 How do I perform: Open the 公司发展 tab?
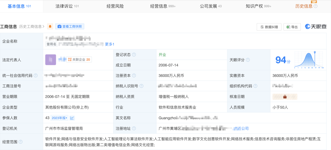coord(211,6)
